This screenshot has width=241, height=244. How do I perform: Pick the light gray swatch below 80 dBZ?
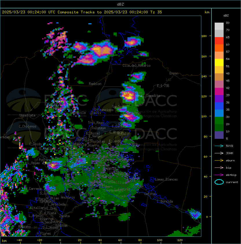219,26
